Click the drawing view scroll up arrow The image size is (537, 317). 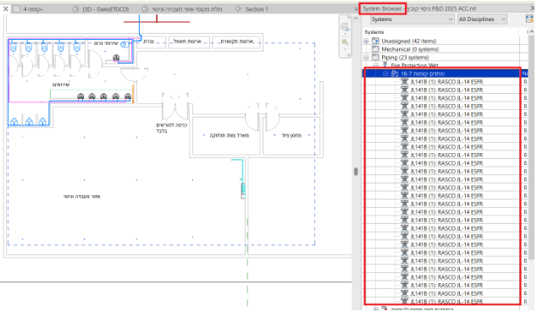click(357, 18)
